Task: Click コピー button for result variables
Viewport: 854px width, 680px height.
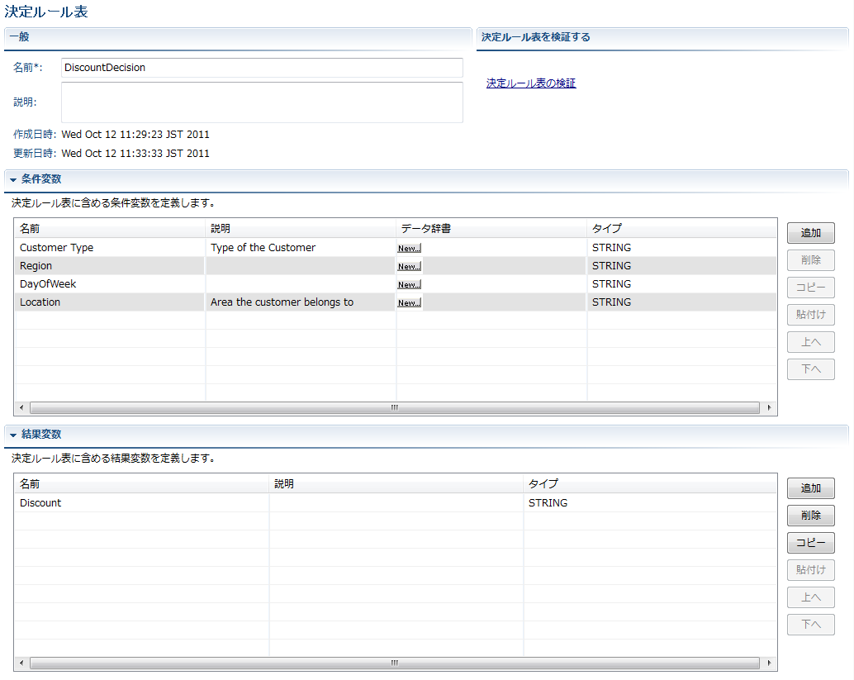Action: pyautogui.click(x=810, y=543)
